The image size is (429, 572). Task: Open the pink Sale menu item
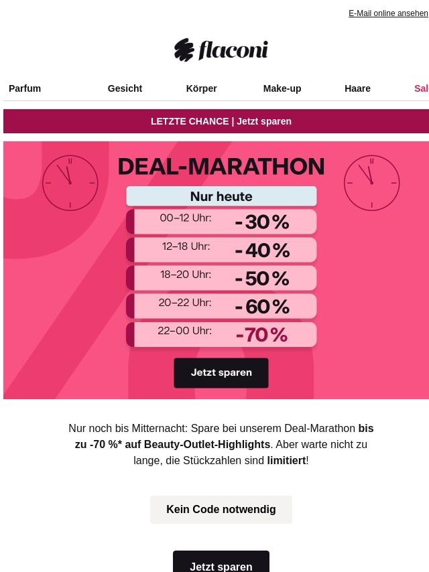(421, 88)
